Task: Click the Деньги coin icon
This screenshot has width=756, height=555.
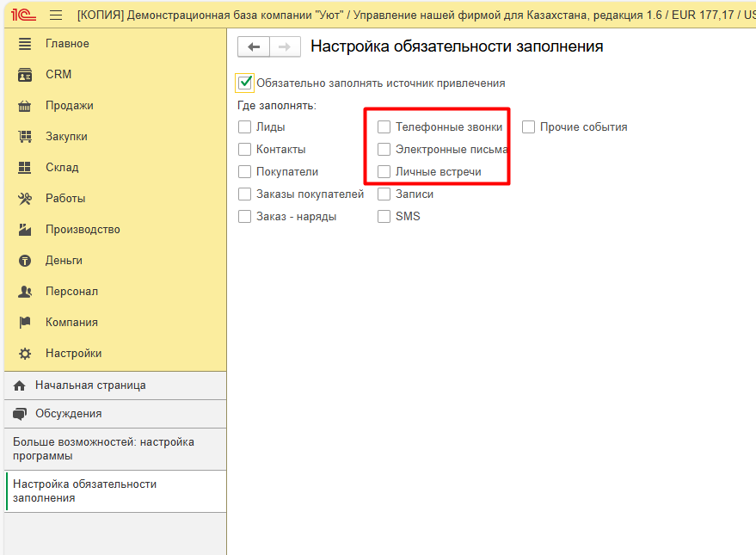Action: tap(25, 261)
